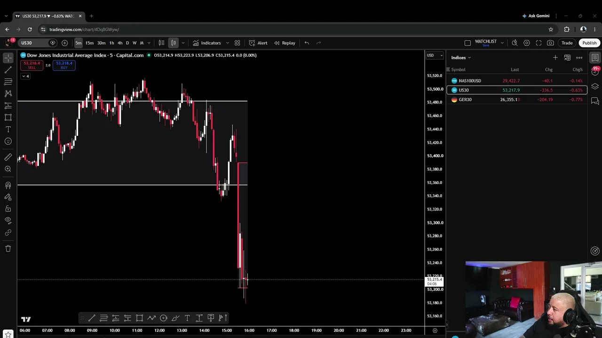This screenshot has height=338, width=602.
Task: Select the US30 watchlist row
Action: coord(517,90)
